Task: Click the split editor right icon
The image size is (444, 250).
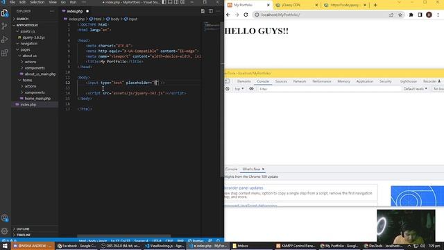Action: (211, 11)
